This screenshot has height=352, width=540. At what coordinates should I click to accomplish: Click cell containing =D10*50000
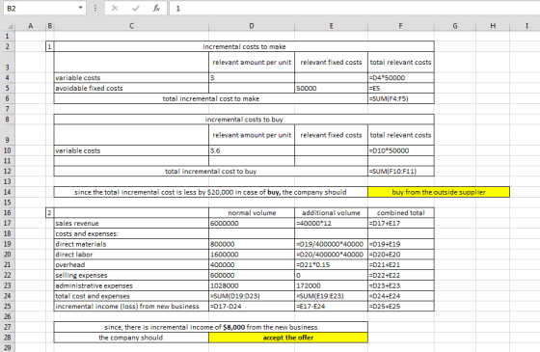tap(401, 150)
